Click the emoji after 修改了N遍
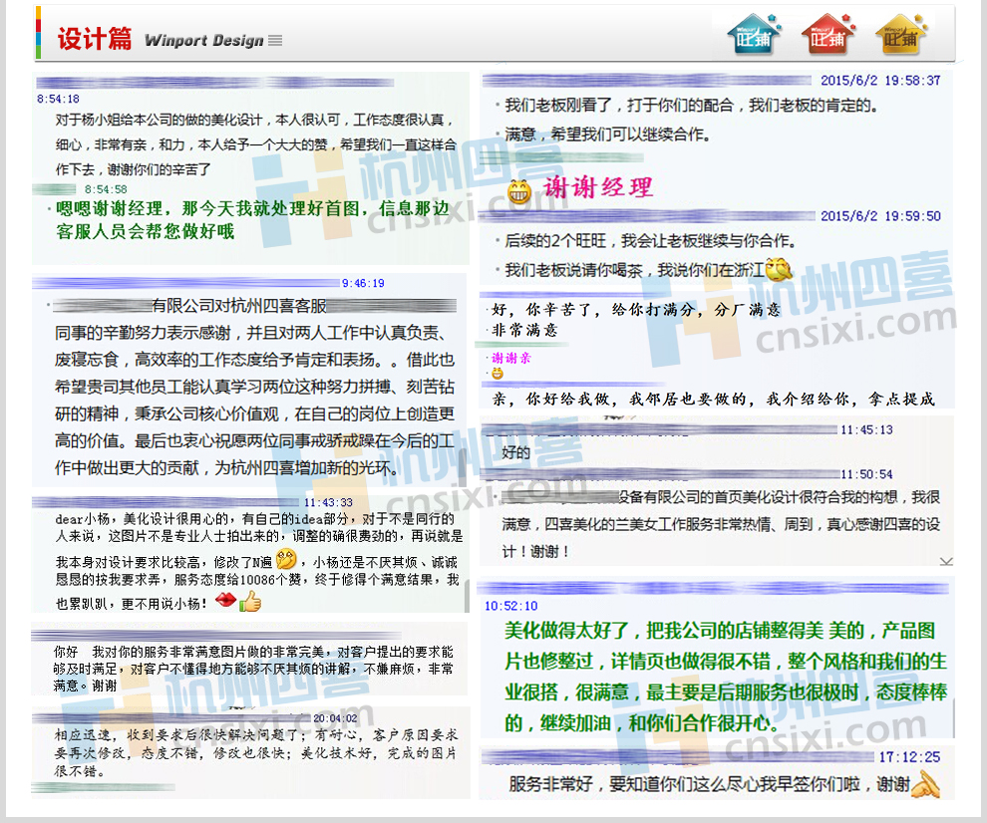This screenshot has width=987, height=823. coord(287,558)
